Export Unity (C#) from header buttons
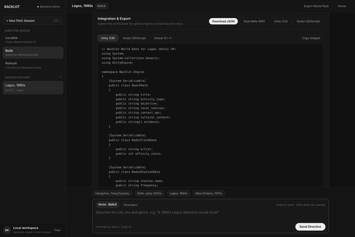355x237 pixels. pos(281,21)
